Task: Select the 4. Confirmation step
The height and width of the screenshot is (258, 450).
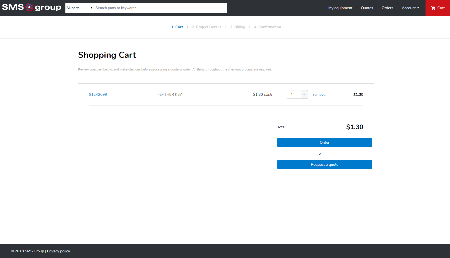Action: click(268, 27)
